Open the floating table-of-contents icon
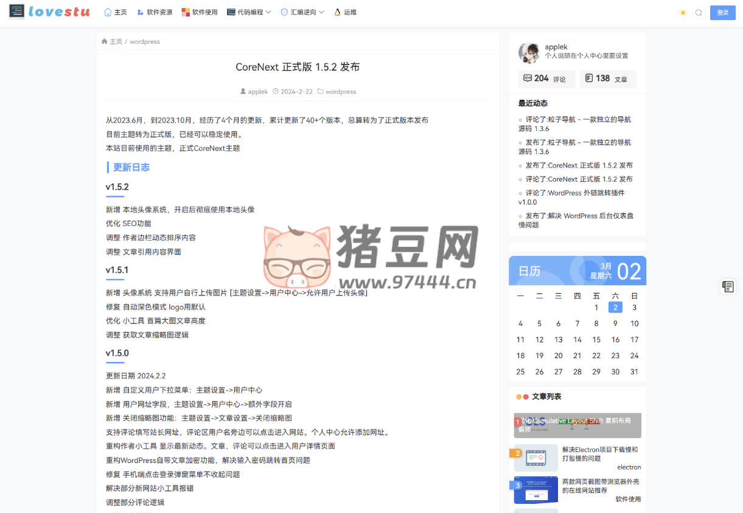 (x=728, y=287)
